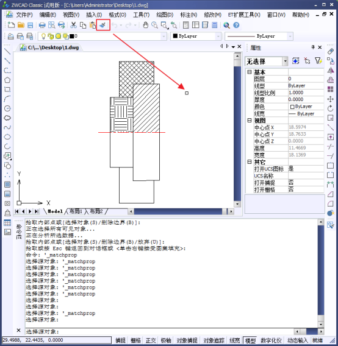Toggle the 捕捉 snap mode

[x=120, y=341]
